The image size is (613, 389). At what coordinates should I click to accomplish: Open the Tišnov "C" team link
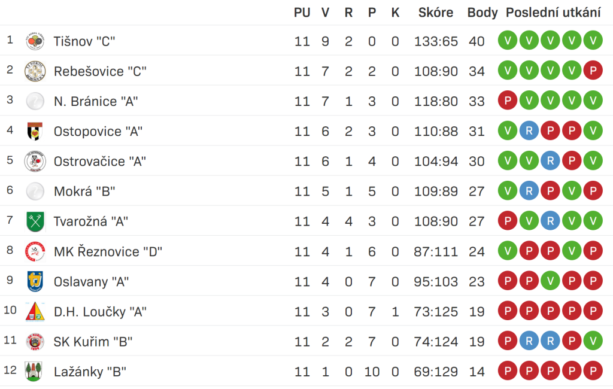84,41
